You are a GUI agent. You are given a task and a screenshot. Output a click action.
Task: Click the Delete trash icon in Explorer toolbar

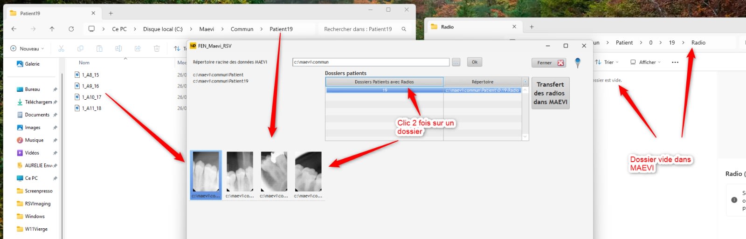coord(157,48)
